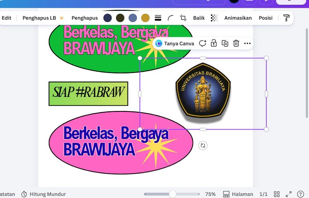Duplicate the selected element
The height and width of the screenshot is (198, 309).
tap(225, 44)
